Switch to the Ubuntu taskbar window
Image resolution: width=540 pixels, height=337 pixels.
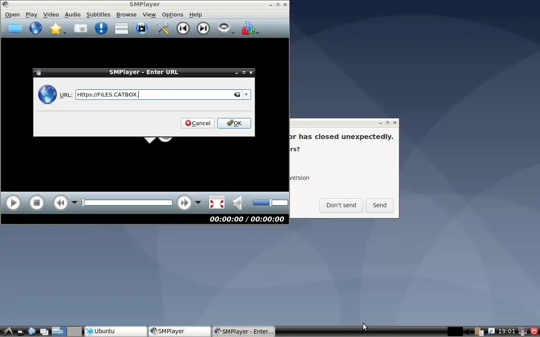pyautogui.click(x=116, y=332)
